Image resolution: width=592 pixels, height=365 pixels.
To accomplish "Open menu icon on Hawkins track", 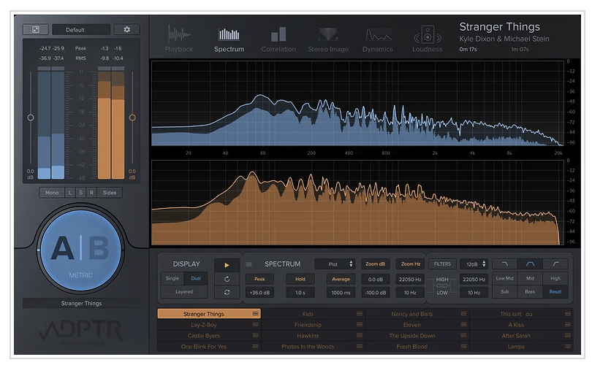I will click(x=360, y=336).
